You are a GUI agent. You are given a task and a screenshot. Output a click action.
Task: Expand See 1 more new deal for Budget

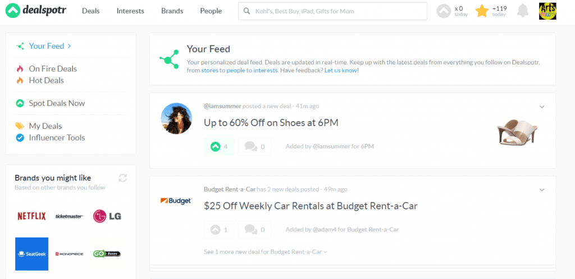tap(266, 252)
